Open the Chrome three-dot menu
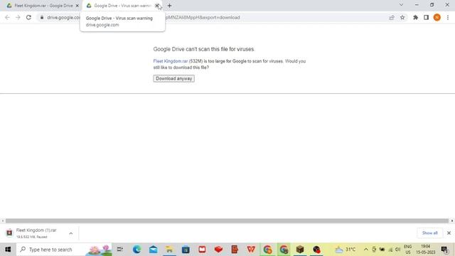This screenshot has width=455, height=256. [x=448, y=17]
